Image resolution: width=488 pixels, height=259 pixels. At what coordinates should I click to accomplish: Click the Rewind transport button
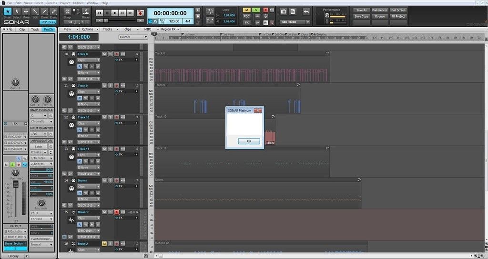[99, 13]
